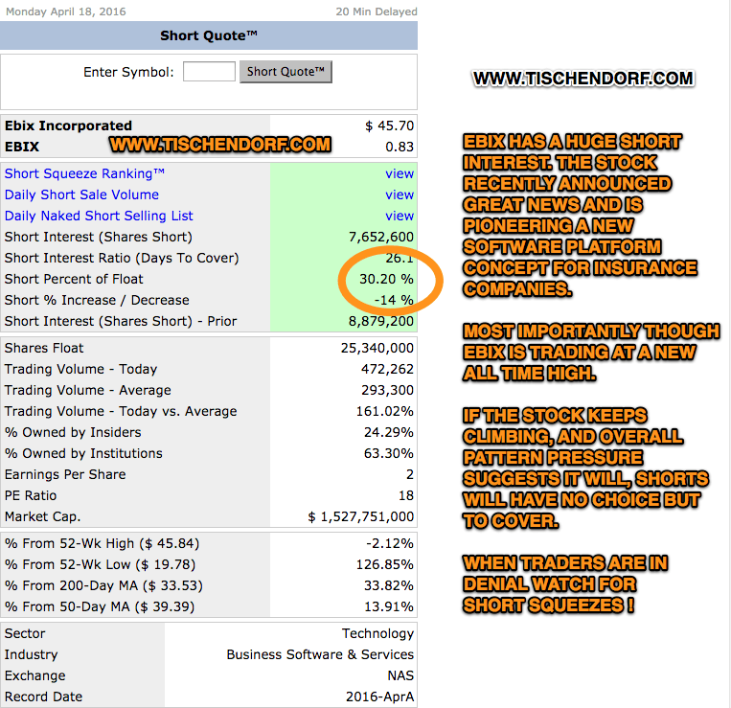Select the 24.29% insiders ownership value
Screen dimensions: 731x708
coord(388,432)
